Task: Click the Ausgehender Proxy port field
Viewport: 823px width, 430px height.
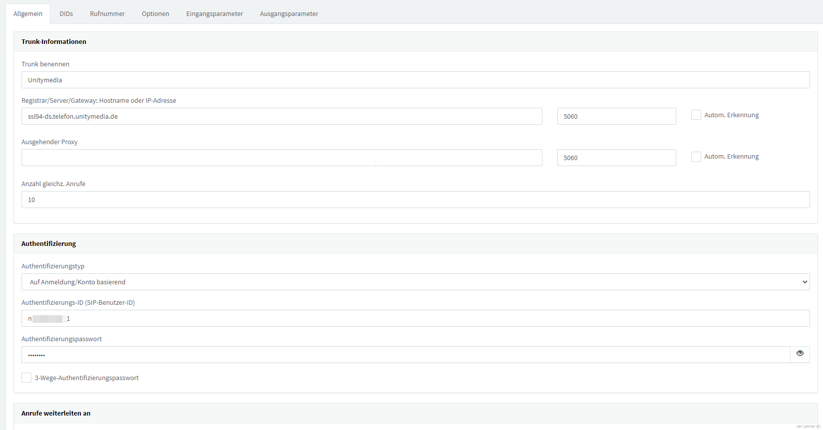Action: [x=616, y=158]
